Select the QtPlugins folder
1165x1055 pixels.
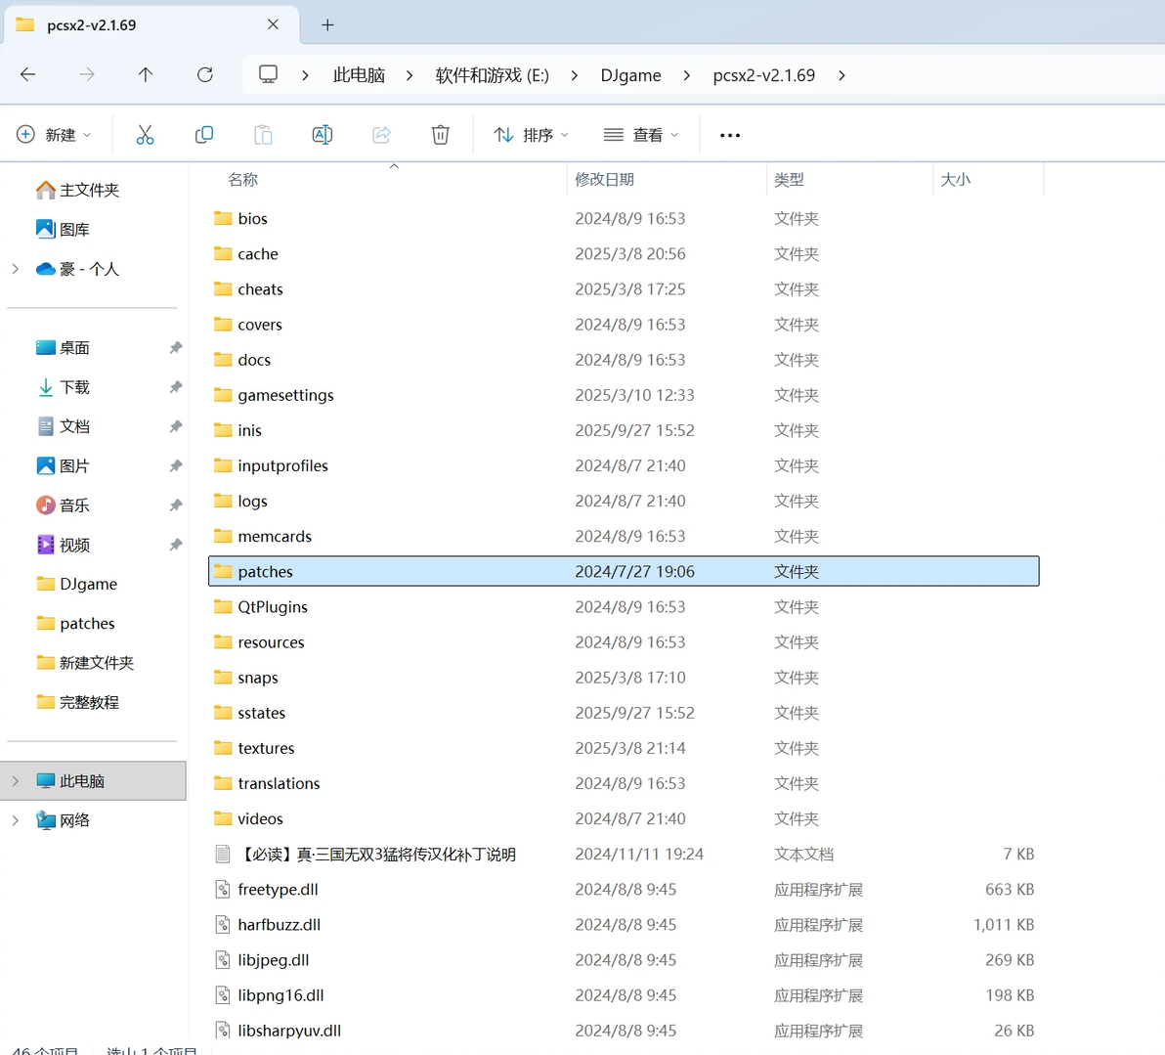tap(625, 606)
